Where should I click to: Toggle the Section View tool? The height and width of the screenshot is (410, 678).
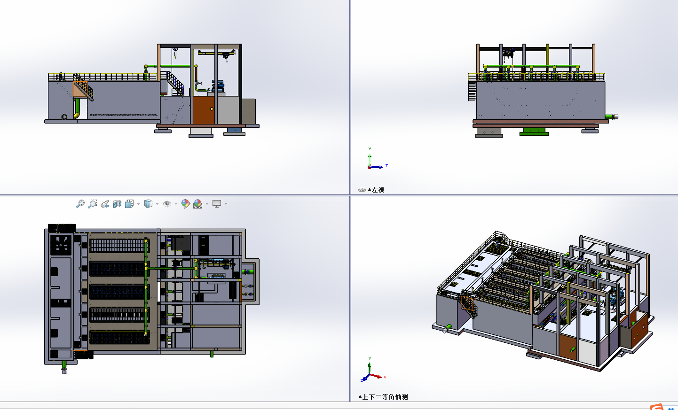(x=117, y=204)
